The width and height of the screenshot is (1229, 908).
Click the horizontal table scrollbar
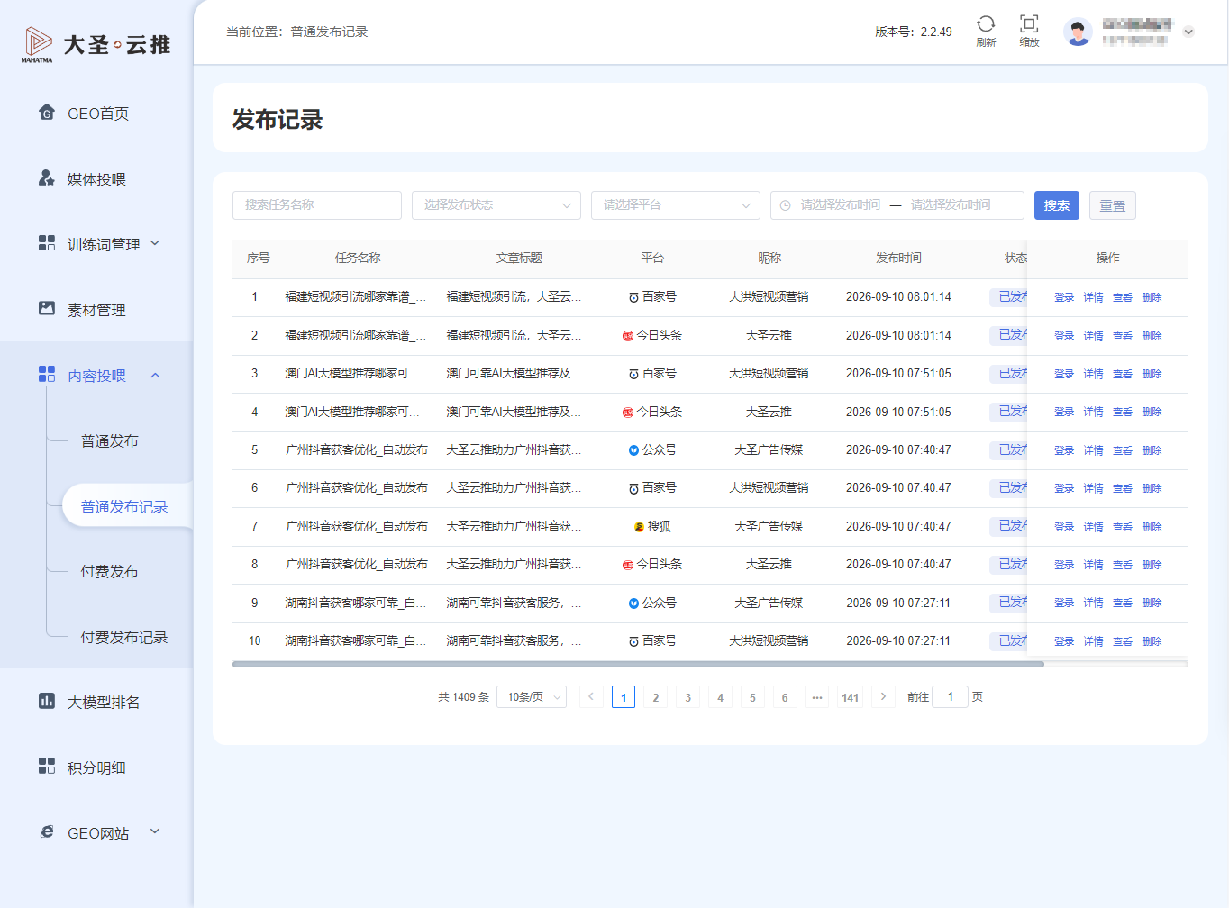(x=638, y=664)
